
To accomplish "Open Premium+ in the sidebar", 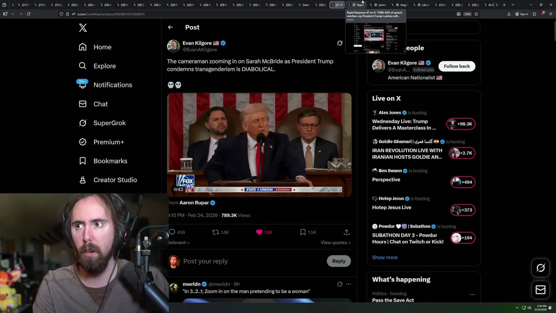I will [101, 142].
